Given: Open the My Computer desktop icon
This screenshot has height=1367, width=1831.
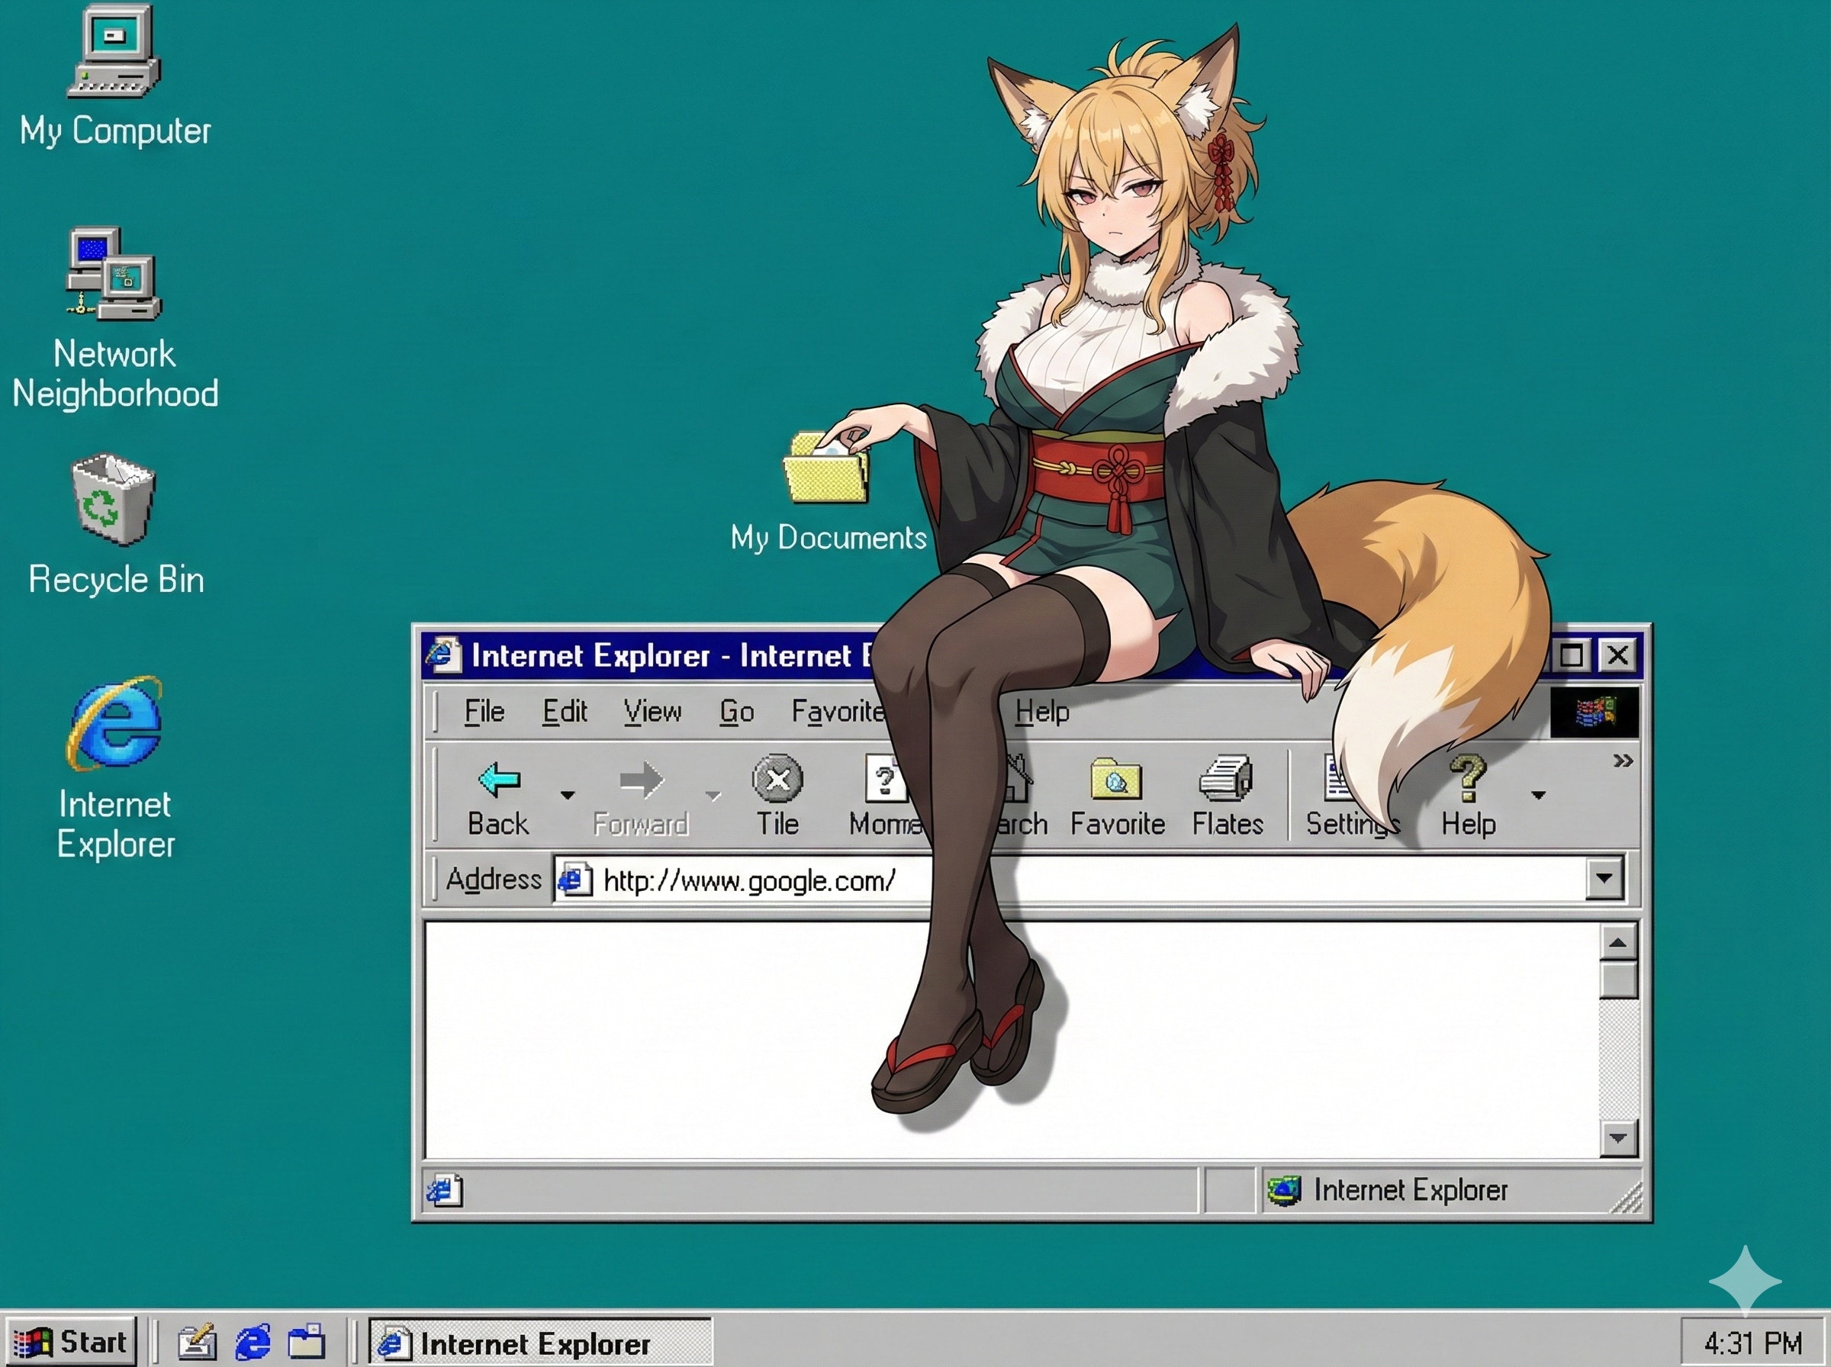Looking at the screenshot, I should [114, 51].
